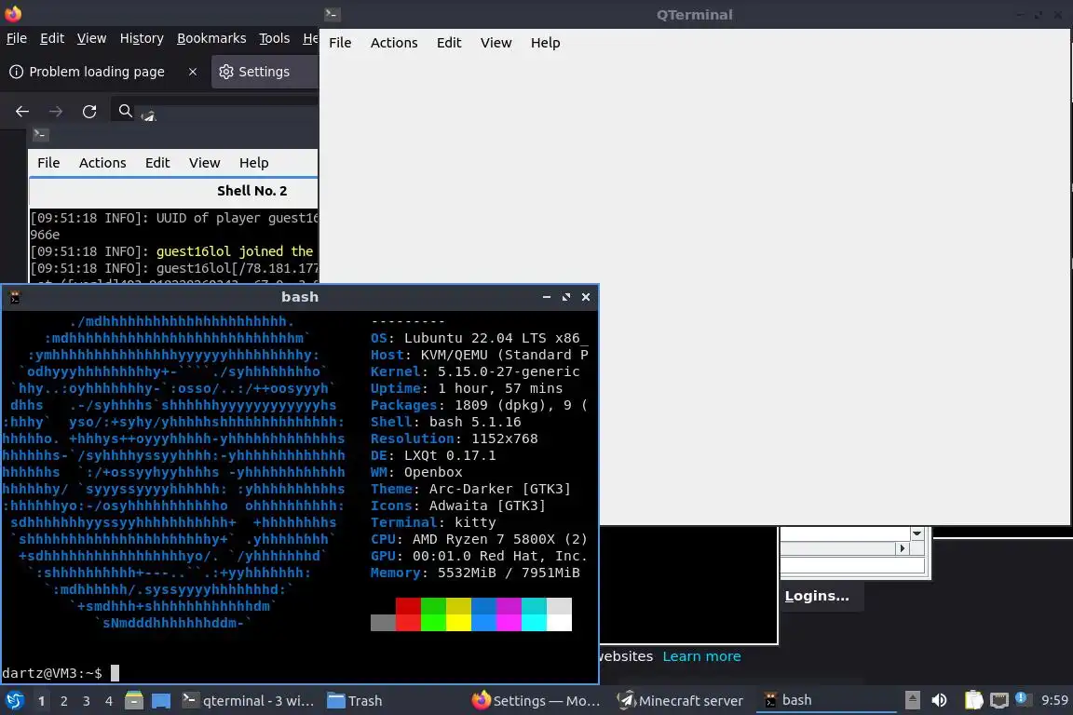1073x715 pixels.
Task: Click Firefox back arrow button
Action: pyautogui.click(x=22, y=111)
